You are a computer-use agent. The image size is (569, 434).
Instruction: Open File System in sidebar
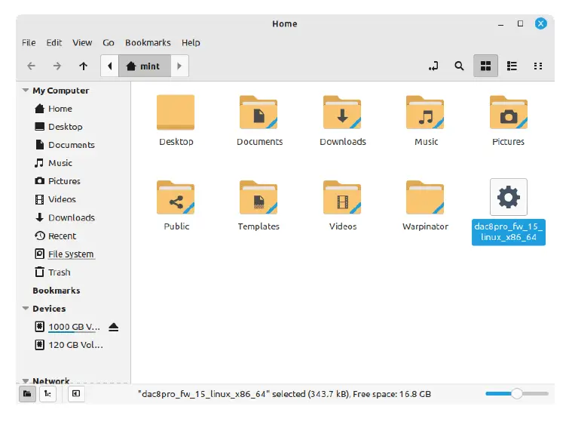71,254
